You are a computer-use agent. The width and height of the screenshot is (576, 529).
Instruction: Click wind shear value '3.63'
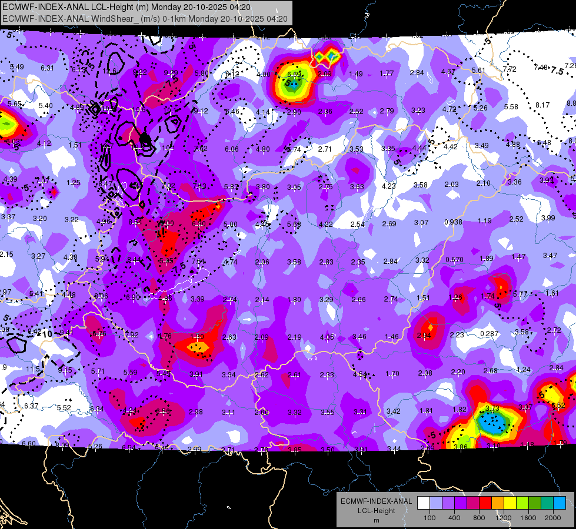(x=357, y=187)
